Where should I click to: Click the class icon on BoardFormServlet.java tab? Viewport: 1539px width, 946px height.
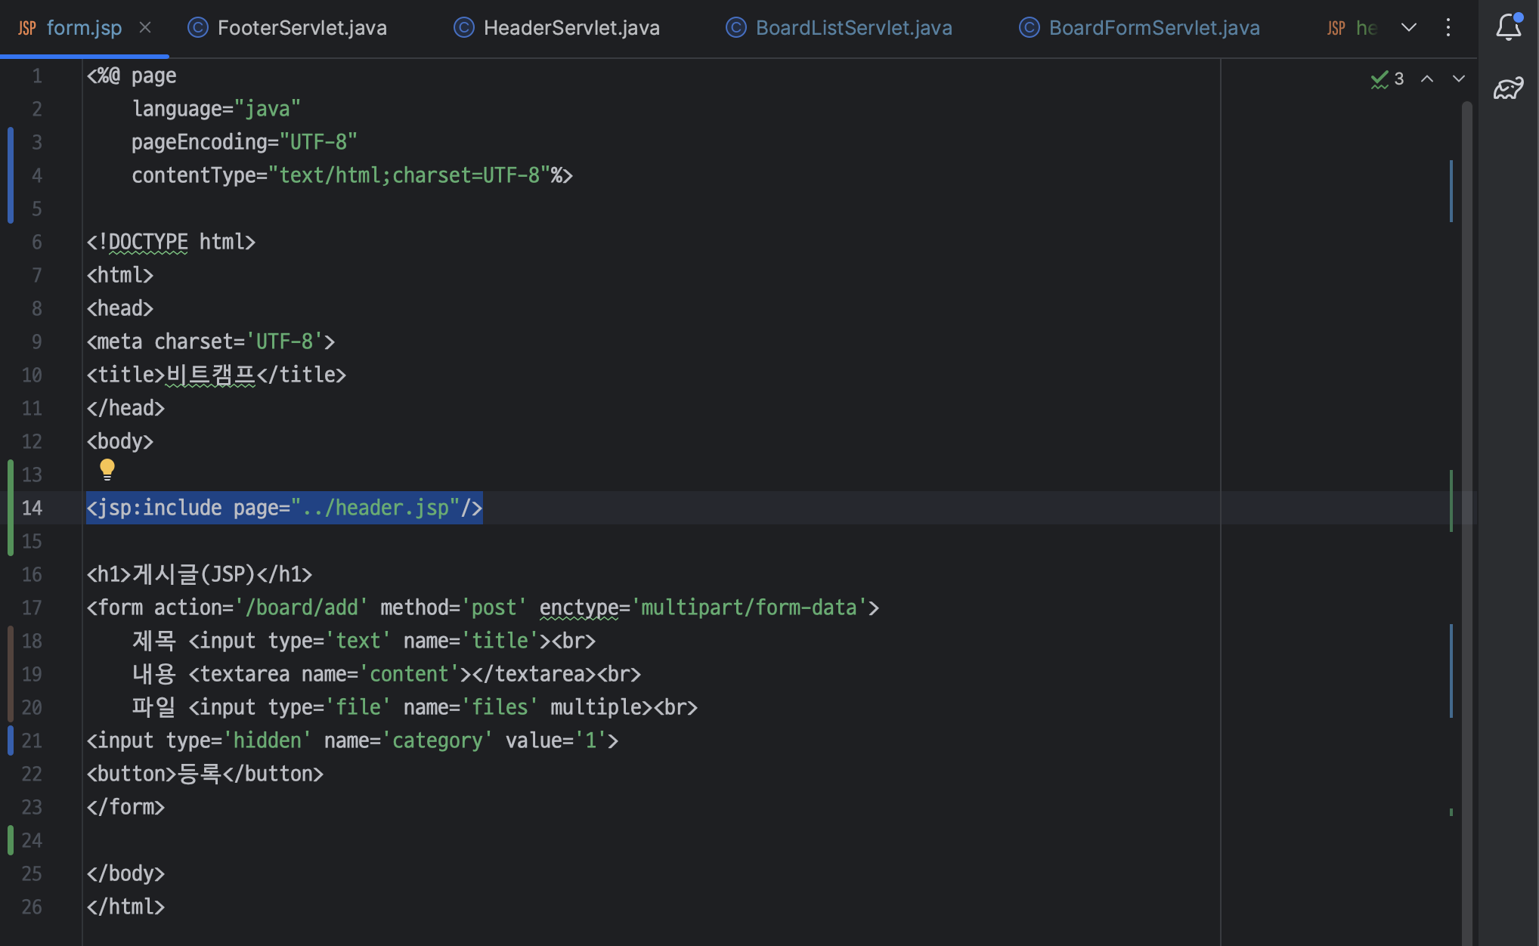pos(1030,28)
